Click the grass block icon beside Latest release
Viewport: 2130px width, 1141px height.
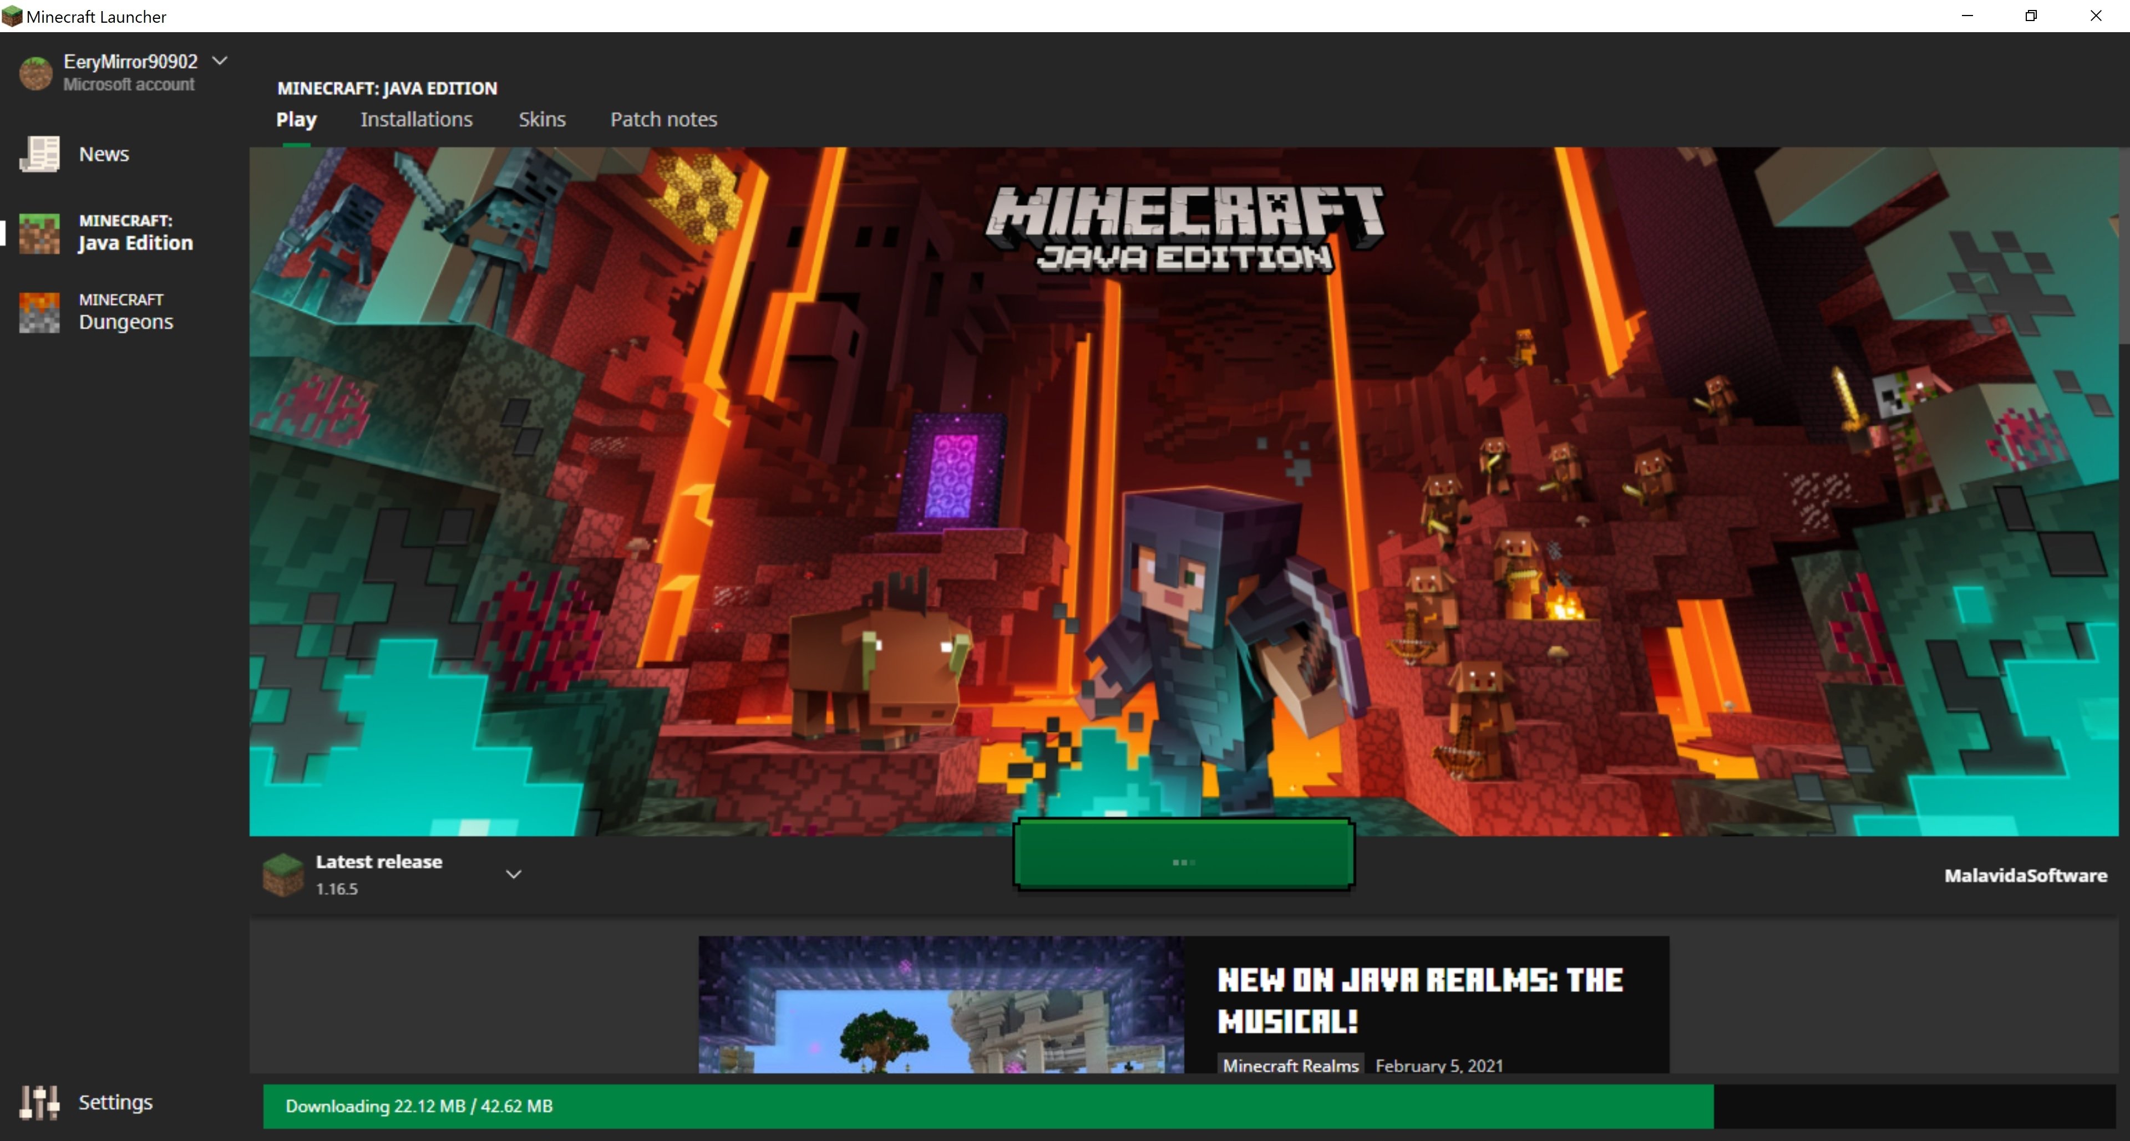(x=283, y=874)
